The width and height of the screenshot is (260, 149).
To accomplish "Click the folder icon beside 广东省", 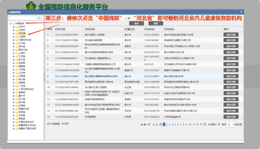I will (17, 86).
